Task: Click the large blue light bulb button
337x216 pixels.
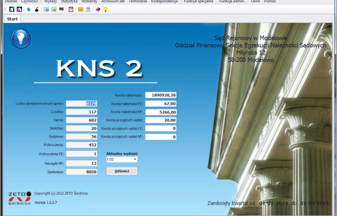Action: [21, 38]
